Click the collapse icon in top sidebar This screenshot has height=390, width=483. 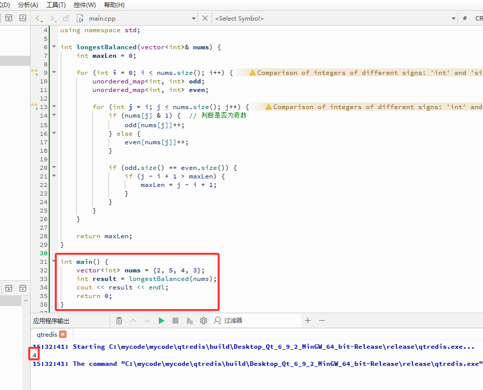click(x=23, y=18)
